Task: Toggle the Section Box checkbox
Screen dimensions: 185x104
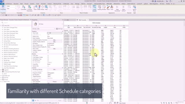Action: (48, 66)
